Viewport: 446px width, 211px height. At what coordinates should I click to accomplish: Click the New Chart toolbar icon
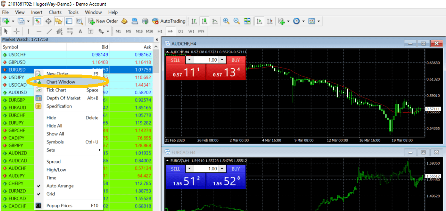click(x=5, y=21)
